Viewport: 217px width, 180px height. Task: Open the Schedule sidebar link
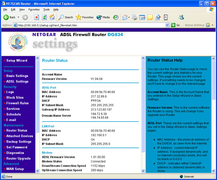click(14, 114)
